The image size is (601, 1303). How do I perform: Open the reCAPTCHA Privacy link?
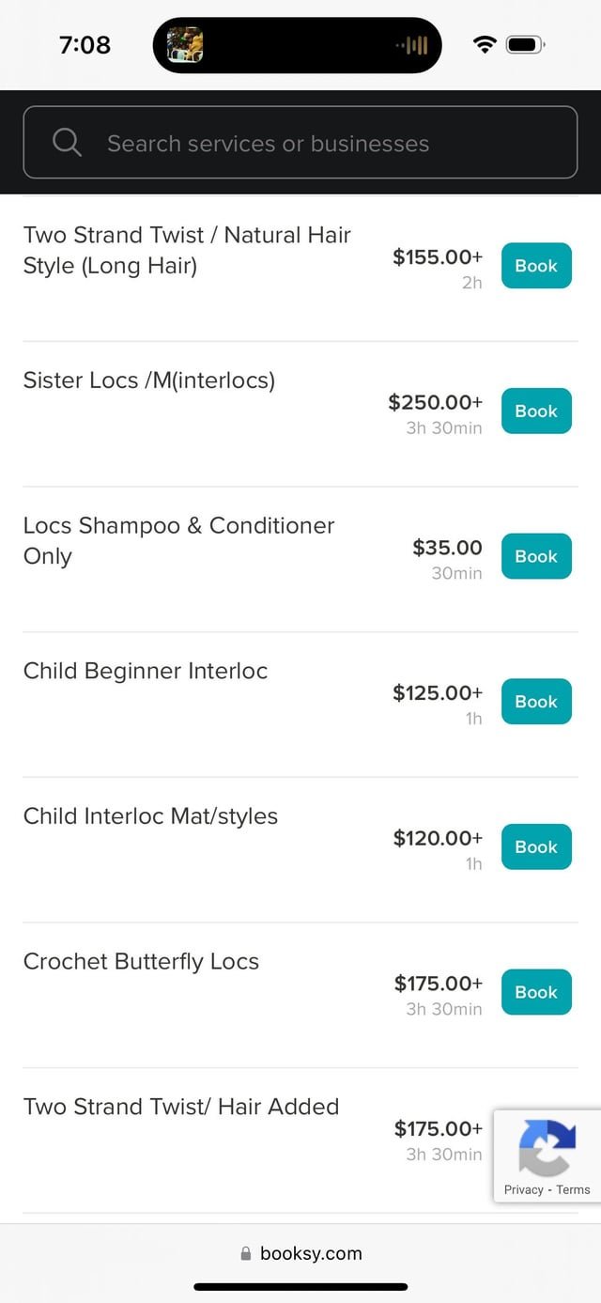pos(524,1189)
